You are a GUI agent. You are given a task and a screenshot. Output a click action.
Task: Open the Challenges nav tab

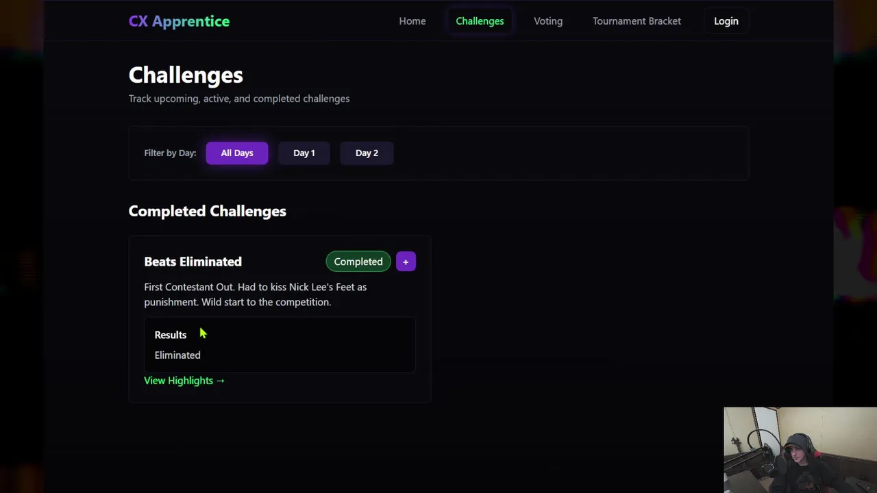click(x=480, y=21)
